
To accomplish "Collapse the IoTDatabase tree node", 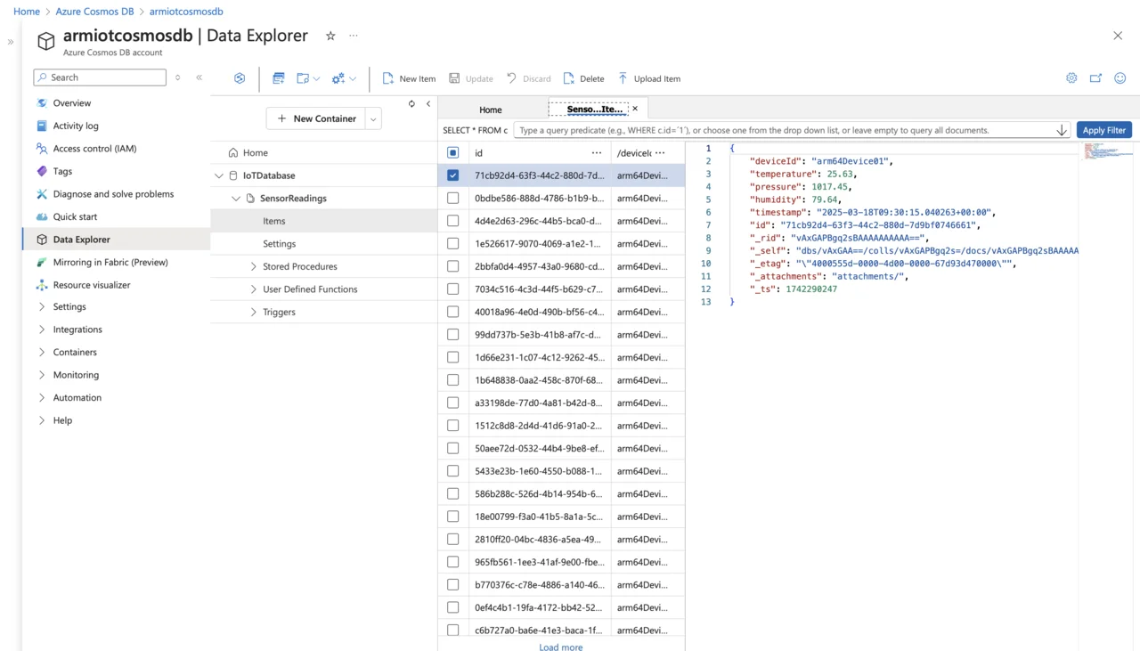I will (x=219, y=175).
